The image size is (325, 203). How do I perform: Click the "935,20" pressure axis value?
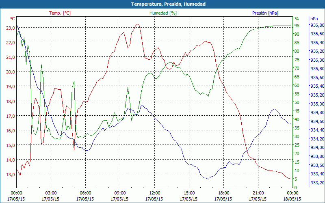click(316, 95)
